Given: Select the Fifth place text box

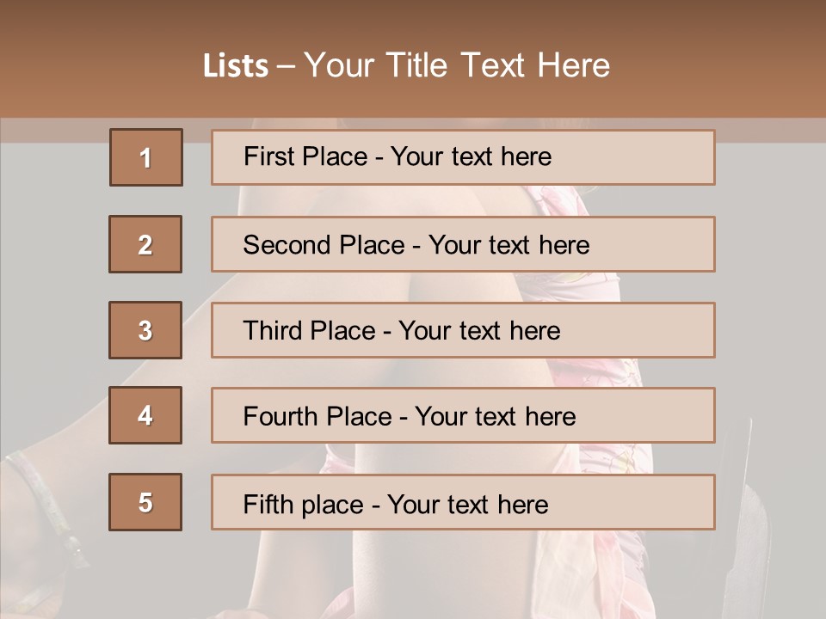Looking at the screenshot, I should [x=463, y=502].
